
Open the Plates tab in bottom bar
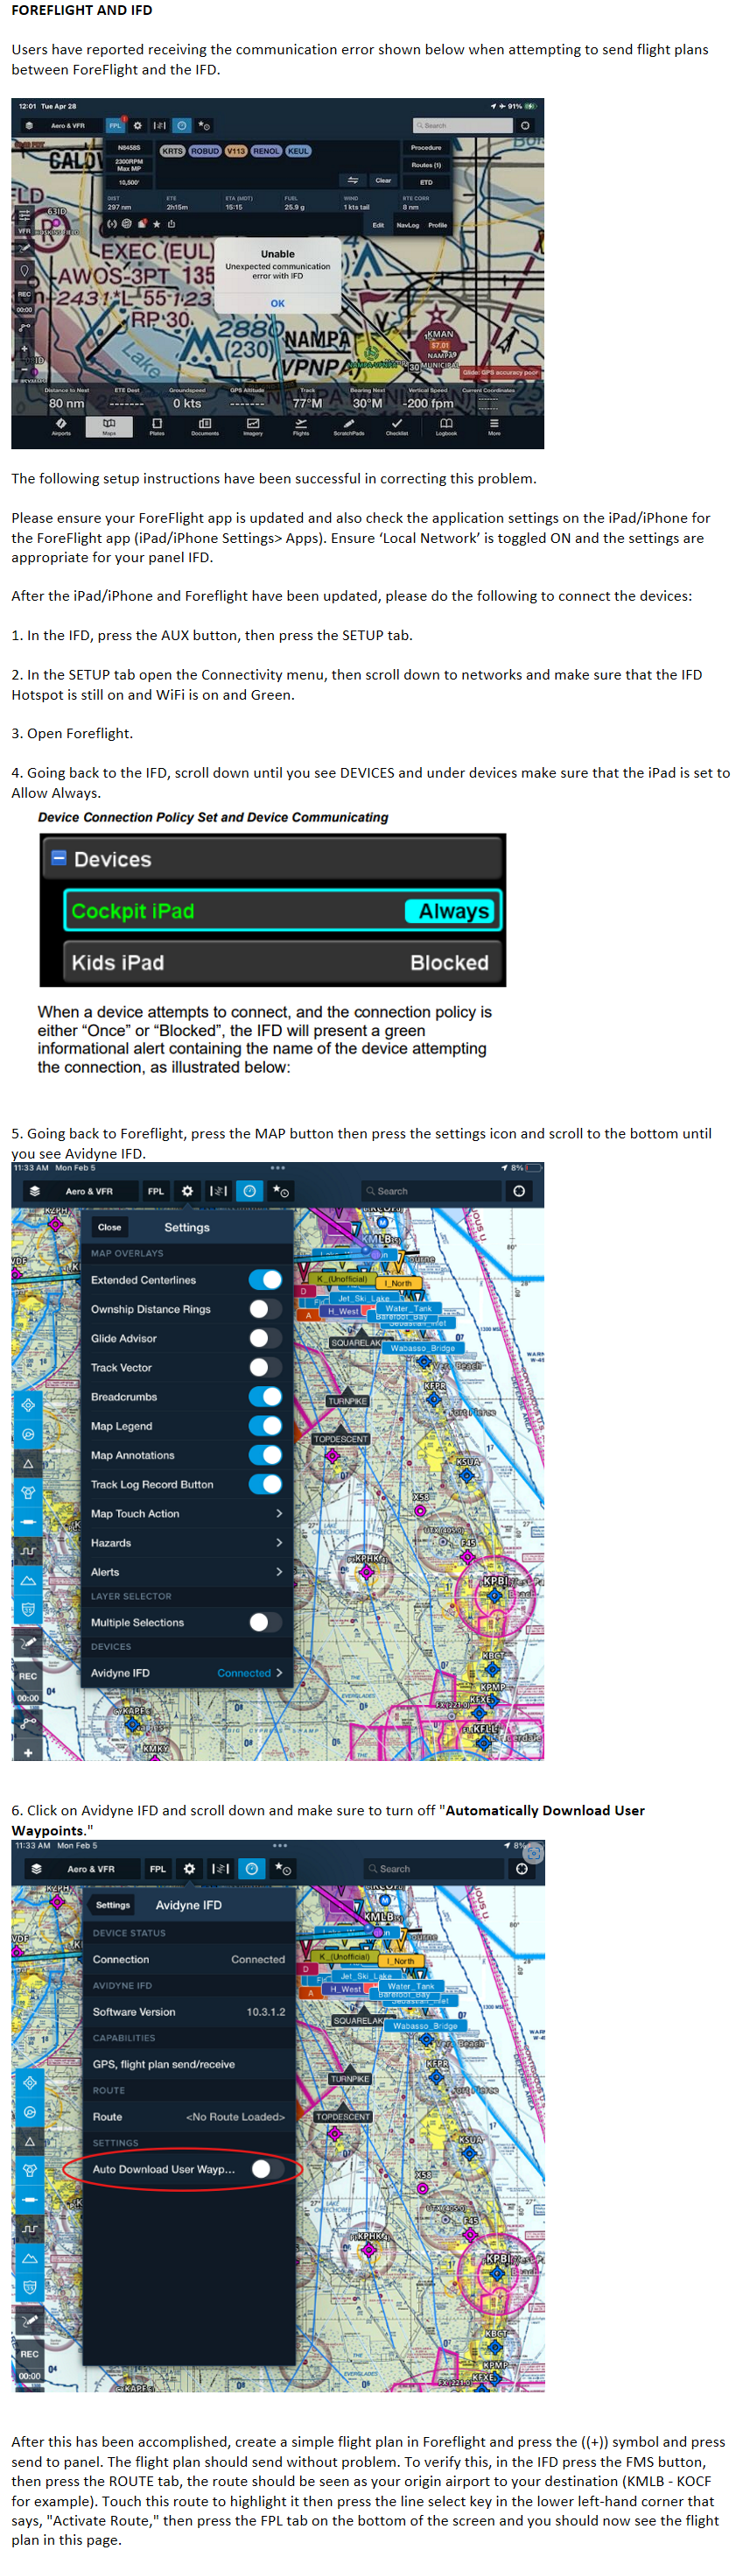(x=157, y=426)
